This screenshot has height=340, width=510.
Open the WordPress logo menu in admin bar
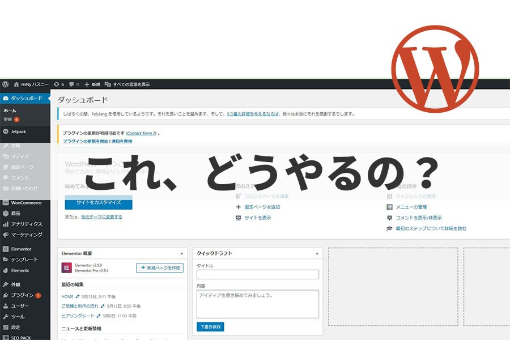coord(5,84)
